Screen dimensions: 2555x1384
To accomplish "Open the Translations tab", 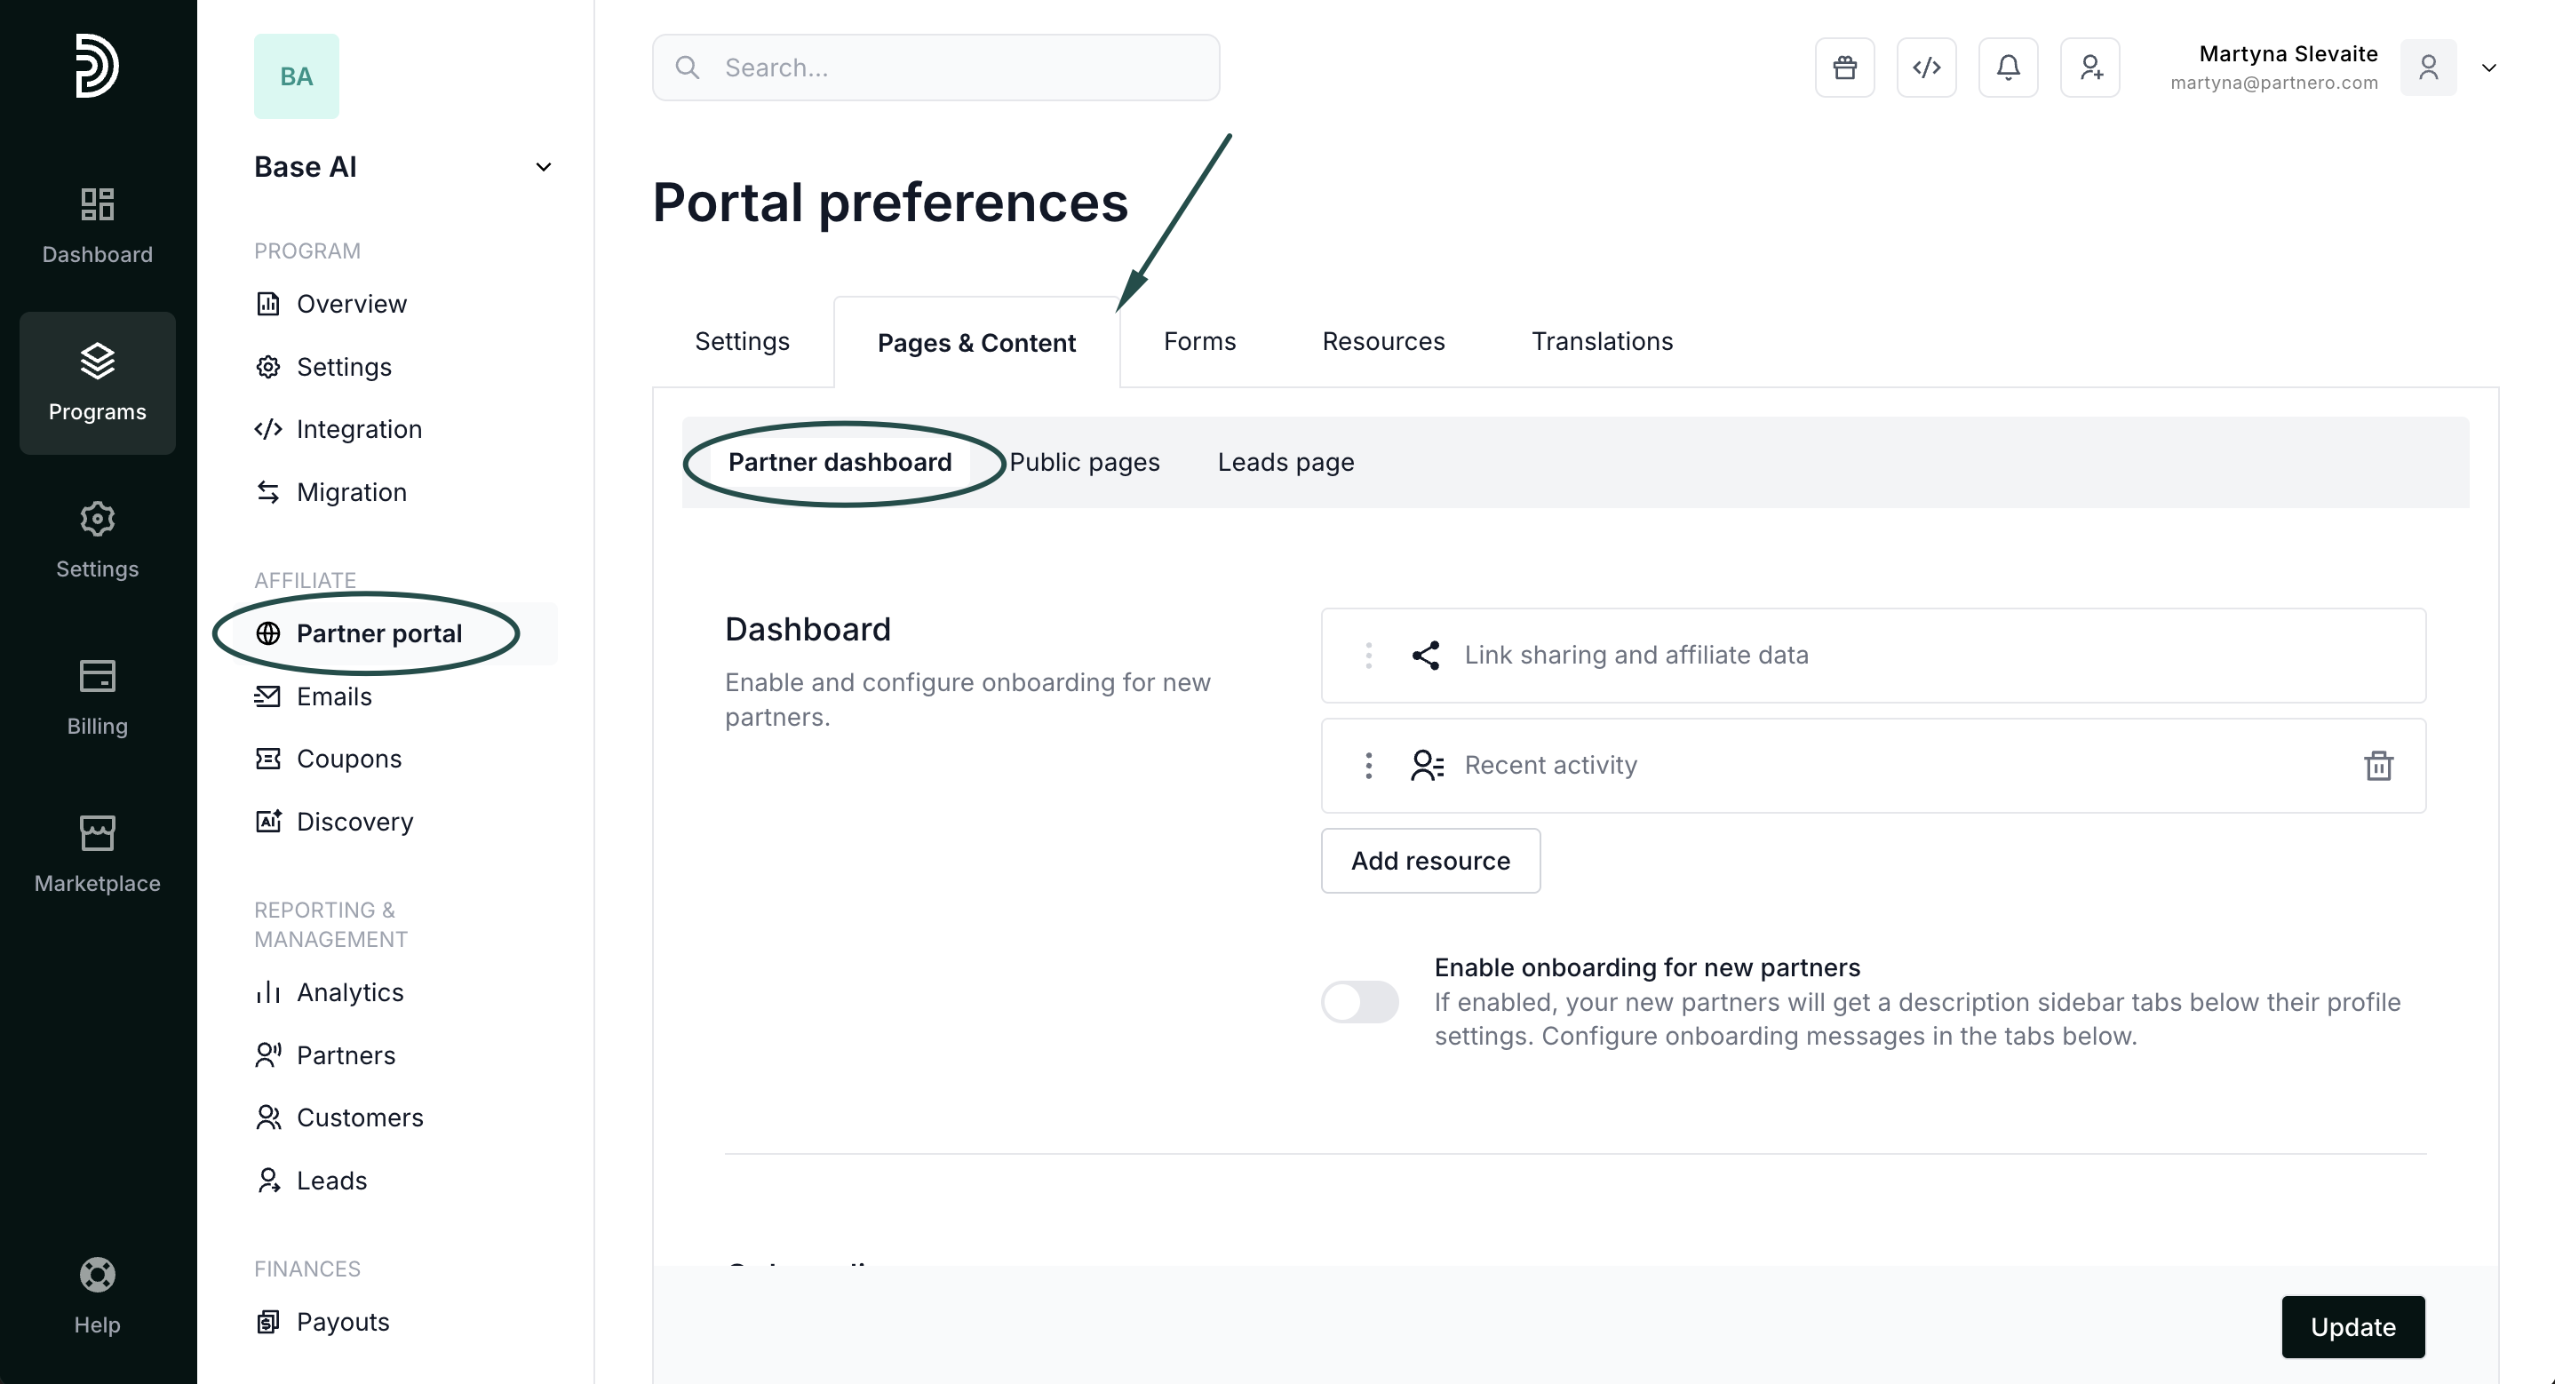I will [1602, 341].
